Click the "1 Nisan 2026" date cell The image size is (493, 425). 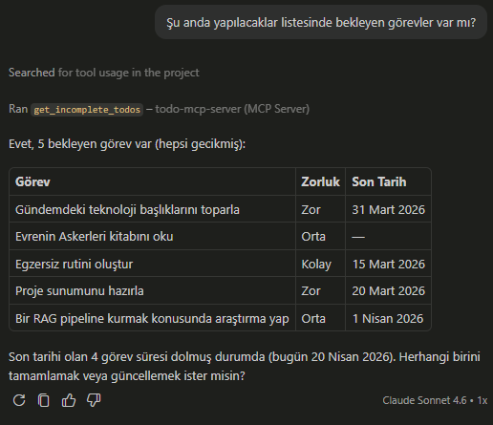click(x=388, y=318)
